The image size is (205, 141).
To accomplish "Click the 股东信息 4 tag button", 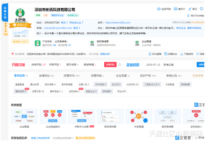I will (x=50, y=85).
